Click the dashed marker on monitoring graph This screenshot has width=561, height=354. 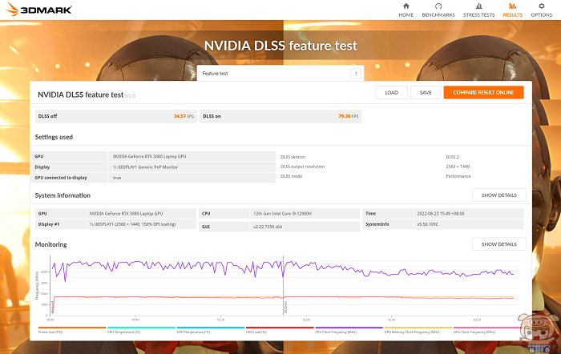click(x=284, y=288)
